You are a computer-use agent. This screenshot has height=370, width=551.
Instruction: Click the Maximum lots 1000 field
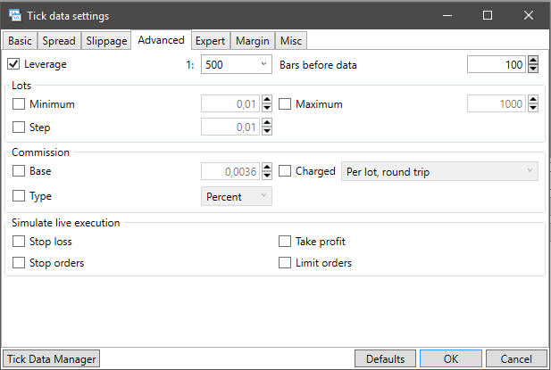[497, 103]
